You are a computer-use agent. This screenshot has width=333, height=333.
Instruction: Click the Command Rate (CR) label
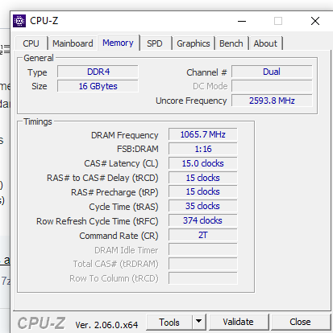click(x=119, y=236)
